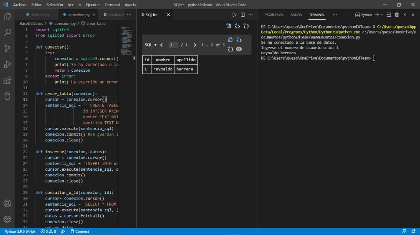
Task: Switch to the TERMINAL panel tab
Action: pos(317,15)
